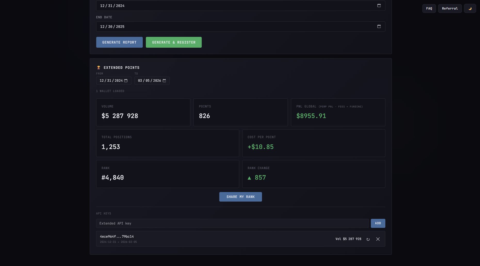Open calendar picker for top start date

[x=379, y=5]
